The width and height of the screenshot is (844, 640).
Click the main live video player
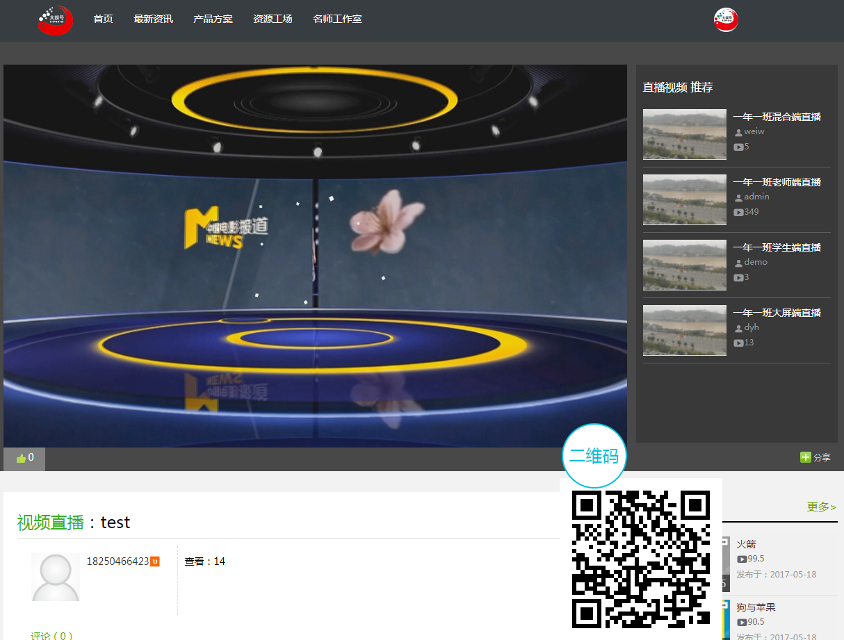tap(315, 256)
